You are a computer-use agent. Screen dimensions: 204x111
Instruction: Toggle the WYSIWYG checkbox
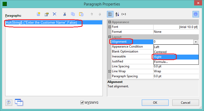coord(82,102)
